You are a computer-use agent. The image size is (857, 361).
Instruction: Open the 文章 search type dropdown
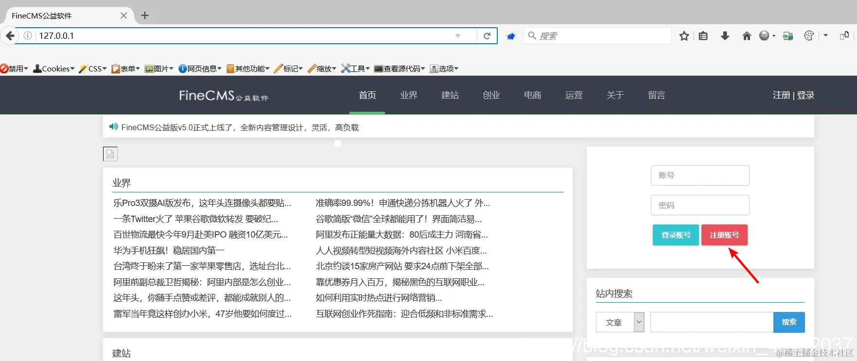point(620,322)
